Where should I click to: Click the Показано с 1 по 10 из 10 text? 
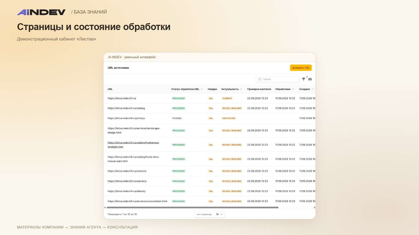point(122,214)
